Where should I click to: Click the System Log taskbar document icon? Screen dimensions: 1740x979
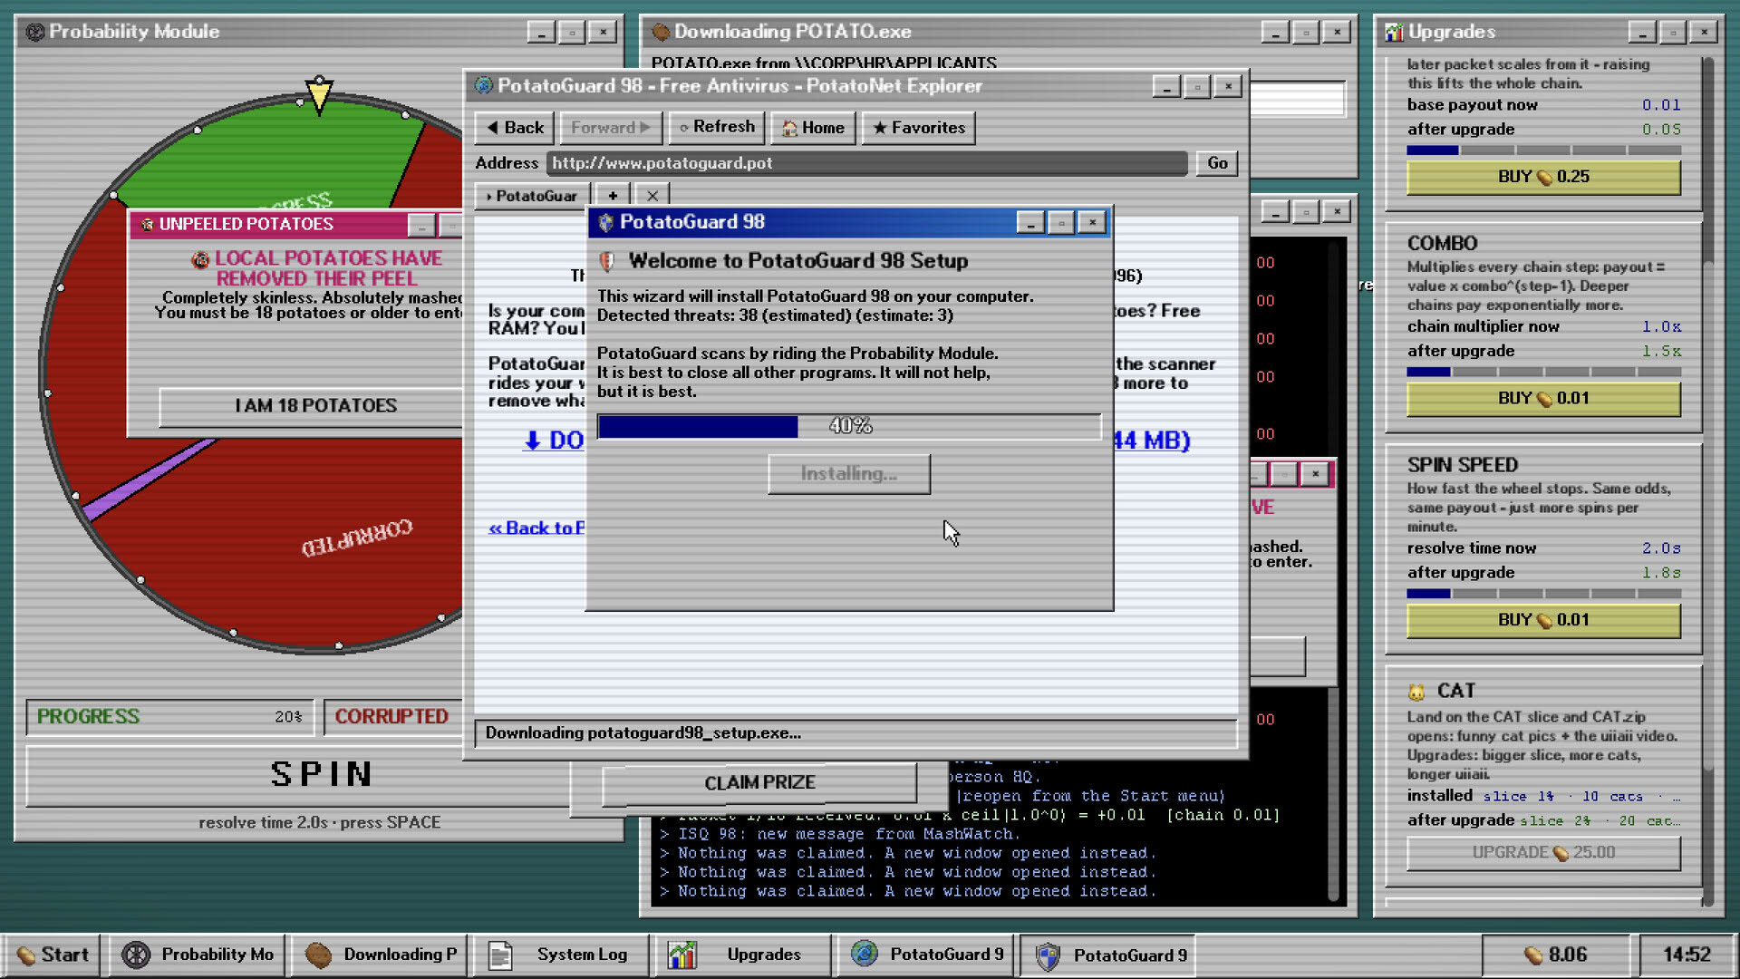(500, 955)
